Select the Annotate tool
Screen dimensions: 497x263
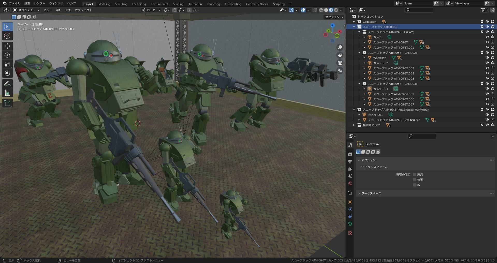(7, 84)
